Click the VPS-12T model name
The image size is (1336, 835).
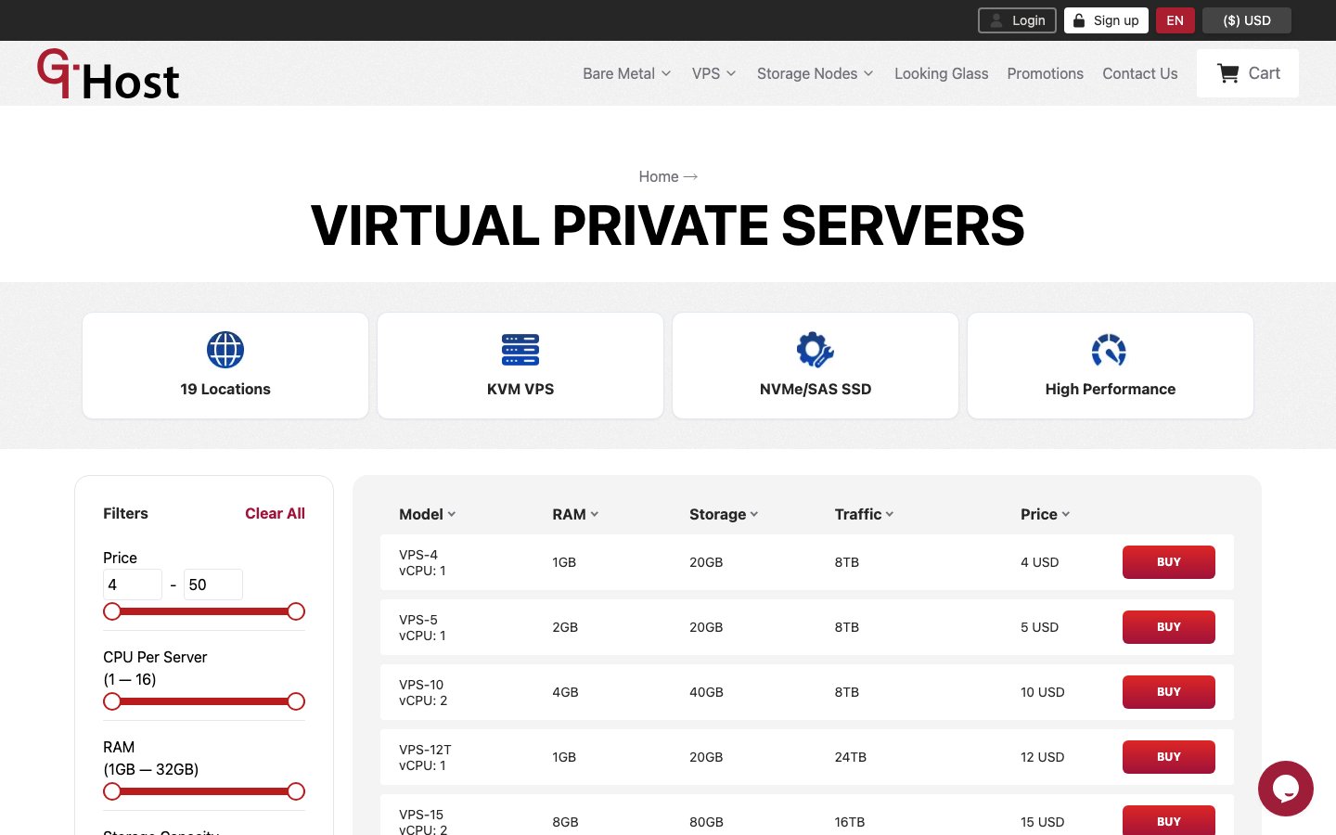click(425, 750)
